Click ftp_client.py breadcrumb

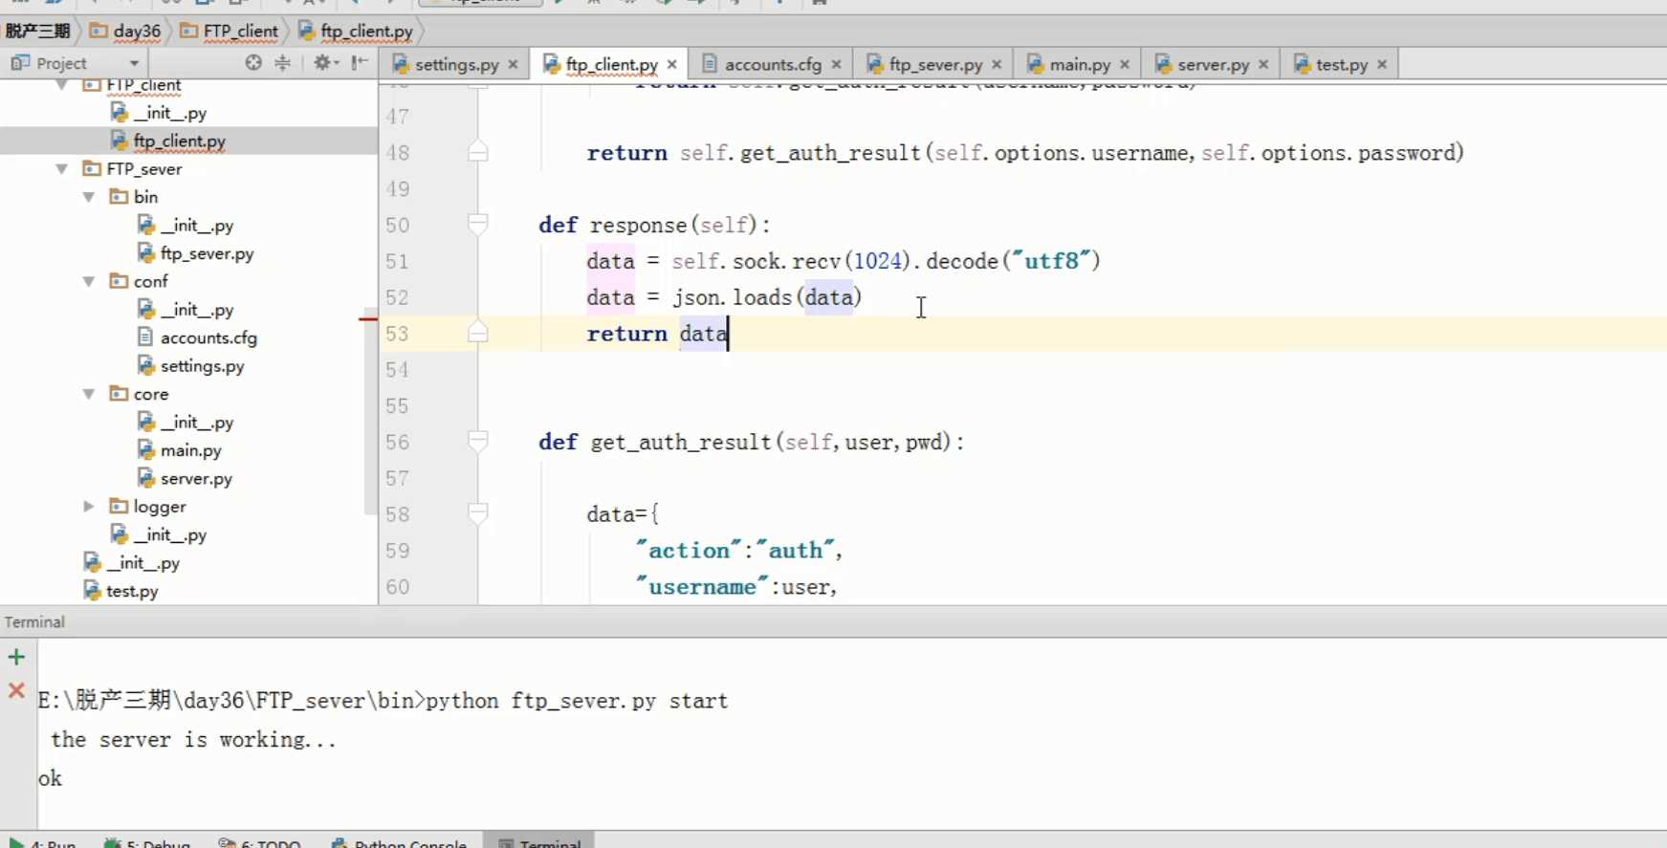[x=356, y=31]
